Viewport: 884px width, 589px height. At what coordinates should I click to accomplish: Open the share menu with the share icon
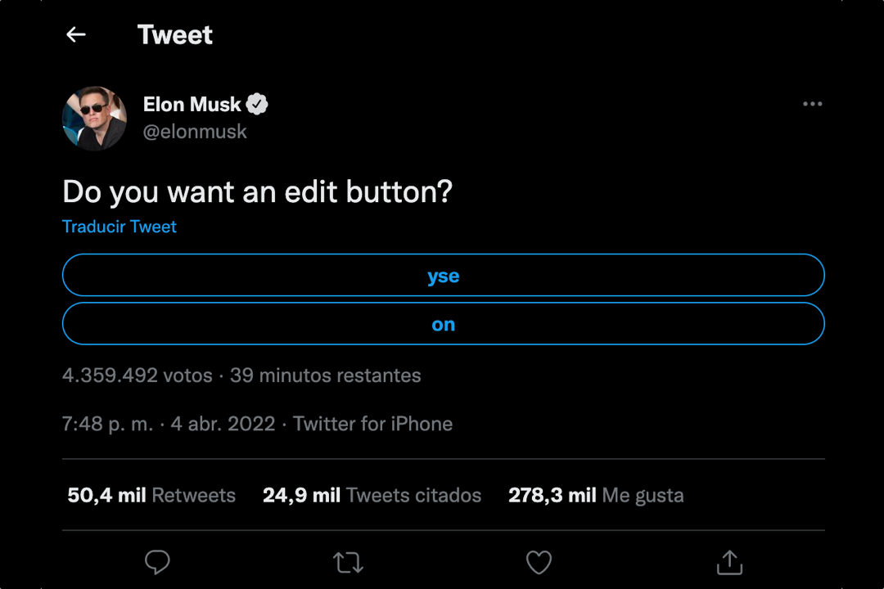[728, 562]
